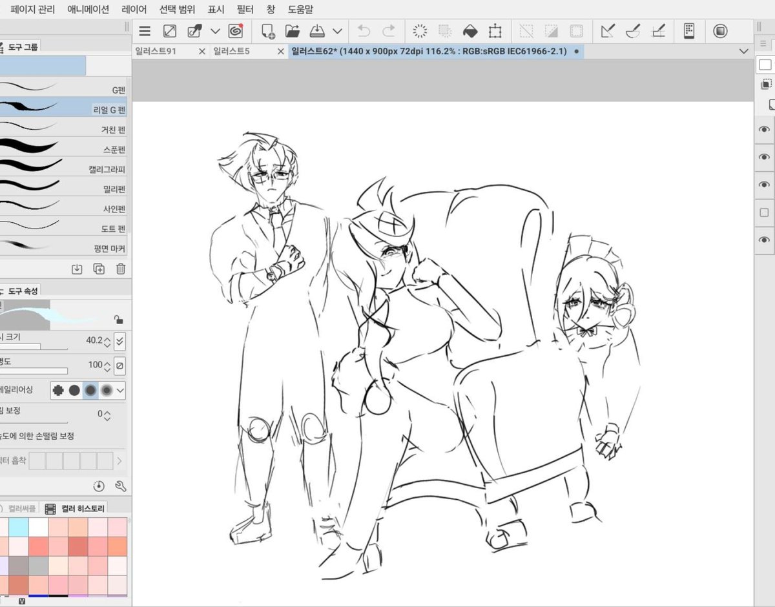This screenshot has width=775, height=607.
Task: Select the strongest anti-aliasing blurred circle option
Action: 107,390
